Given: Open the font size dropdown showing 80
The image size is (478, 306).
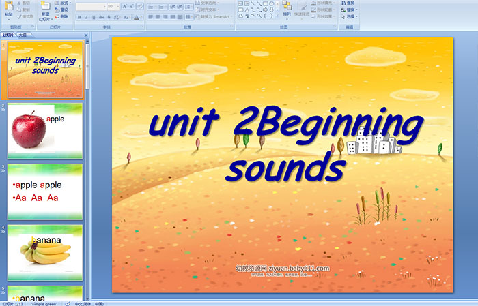Looking at the screenshot, I should point(113,7).
